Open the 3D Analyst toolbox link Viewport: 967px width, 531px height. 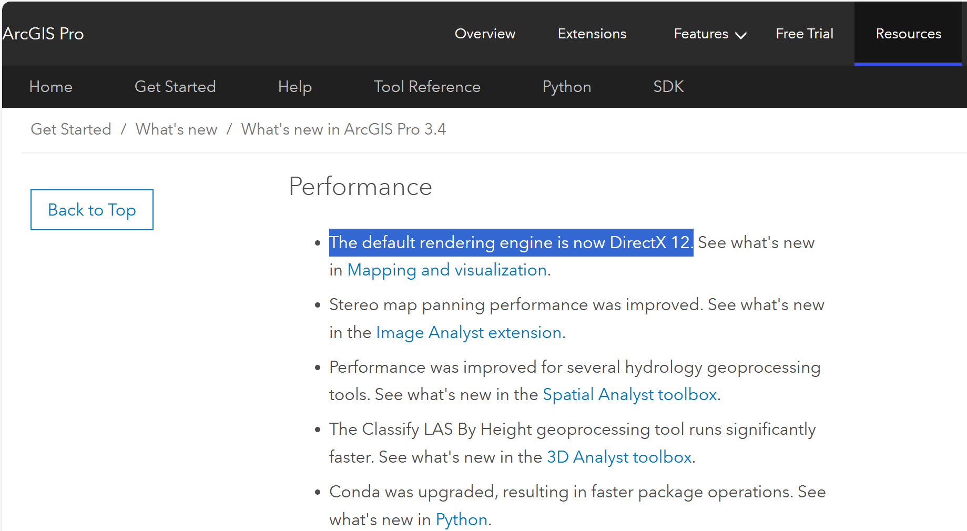tap(619, 457)
